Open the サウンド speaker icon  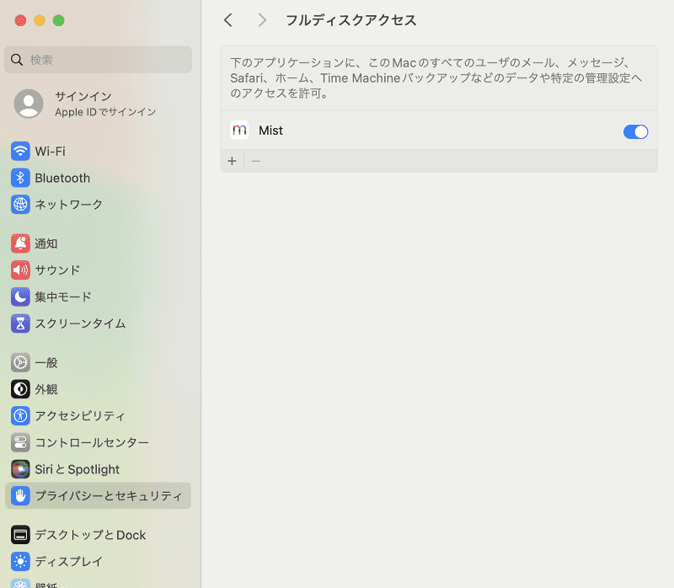pos(20,270)
